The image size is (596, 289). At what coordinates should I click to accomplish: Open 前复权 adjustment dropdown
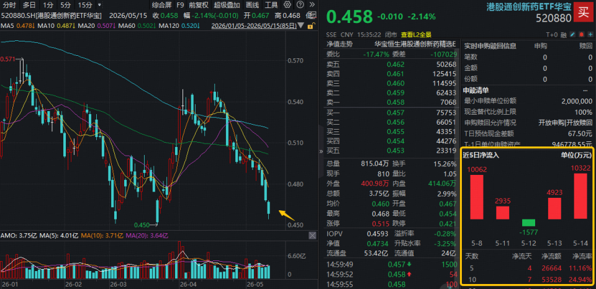tap(199, 5)
